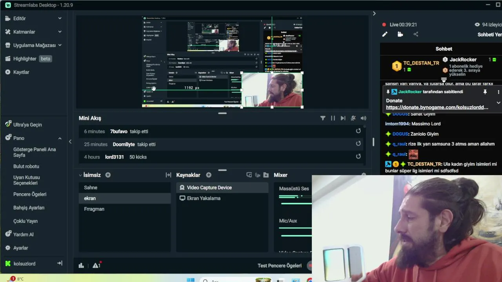Viewport: 502px width, 282px height.
Task: Open Bahşiş Ayarları page
Action: (29, 208)
